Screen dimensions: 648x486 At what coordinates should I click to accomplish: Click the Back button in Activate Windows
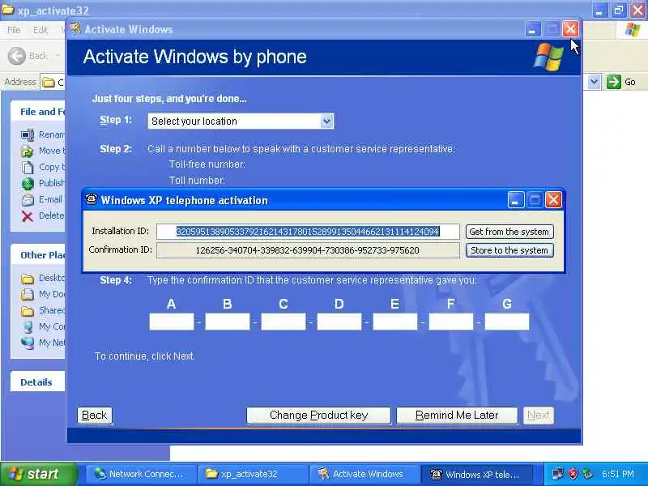pyautogui.click(x=94, y=416)
